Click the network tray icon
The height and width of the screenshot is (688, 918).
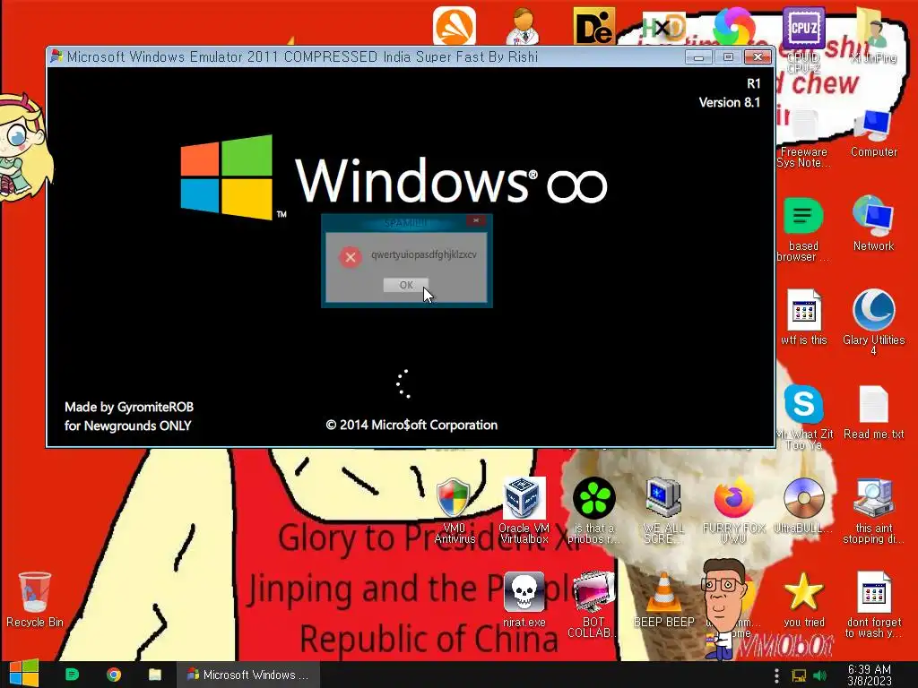(x=799, y=675)
